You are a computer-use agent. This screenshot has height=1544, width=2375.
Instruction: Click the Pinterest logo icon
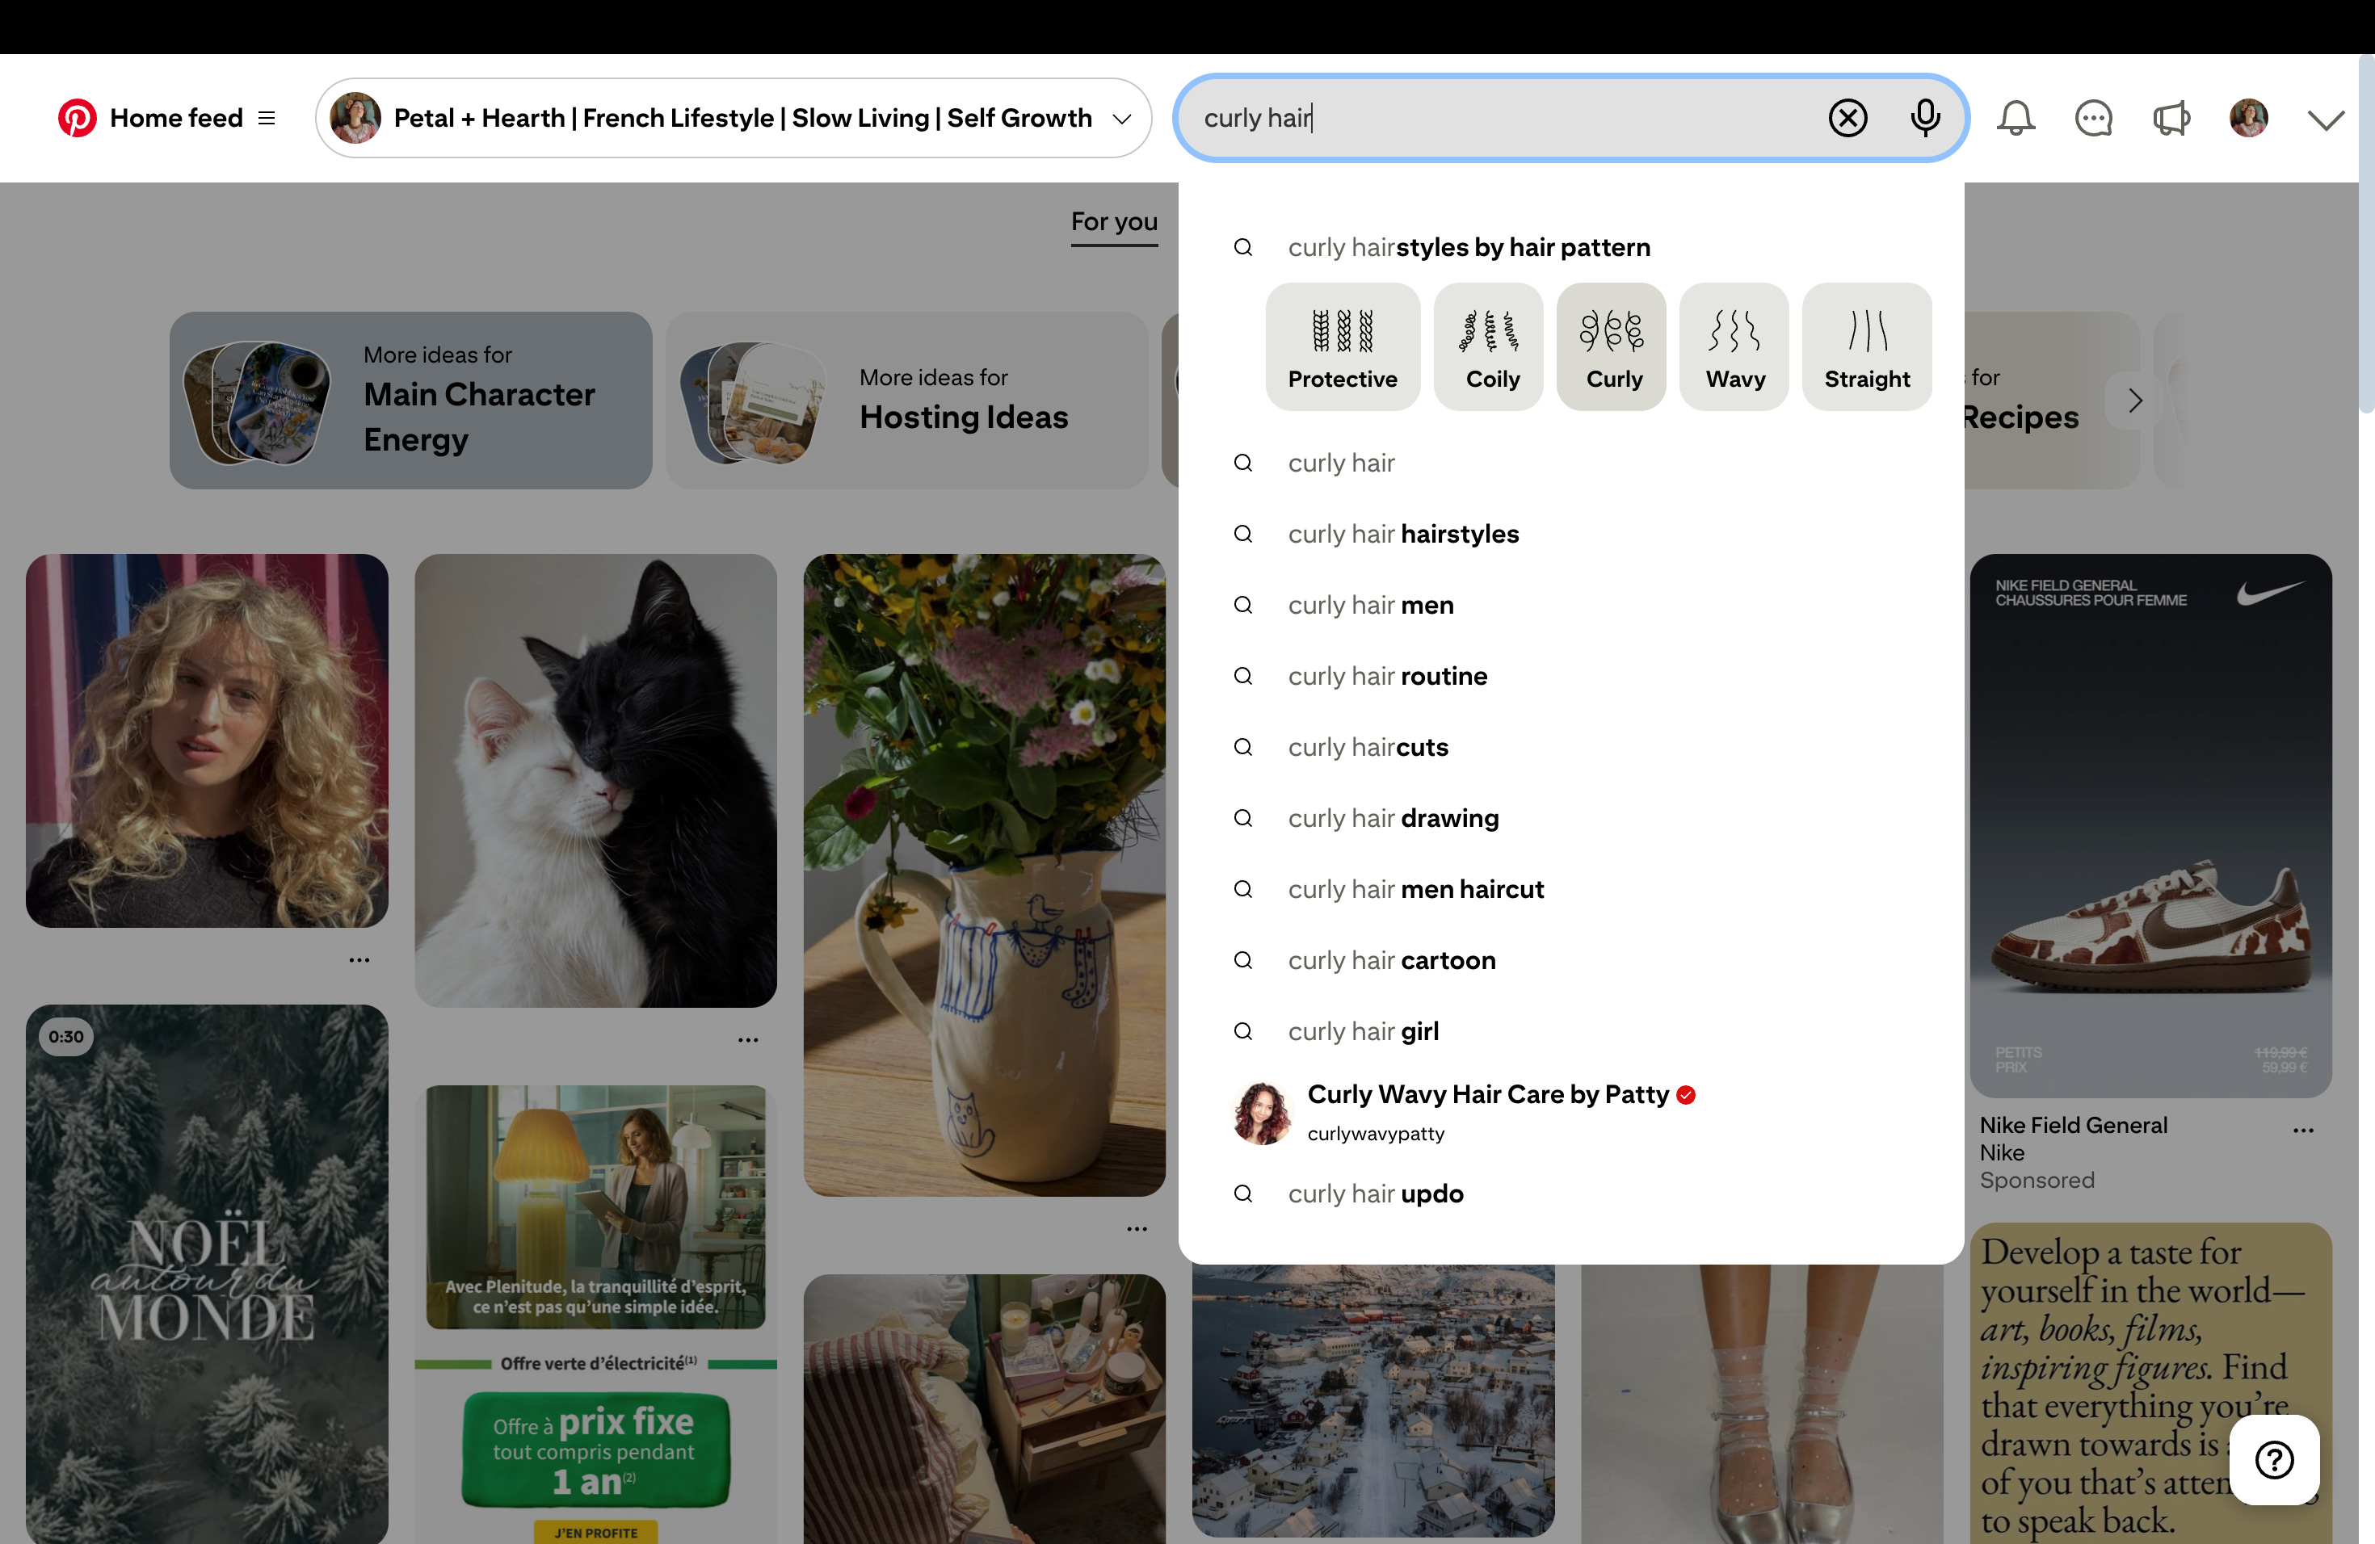(x=77, y=118)
